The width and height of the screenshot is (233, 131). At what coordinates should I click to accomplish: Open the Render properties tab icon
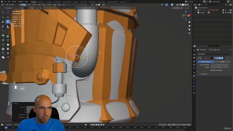point(194,55)
